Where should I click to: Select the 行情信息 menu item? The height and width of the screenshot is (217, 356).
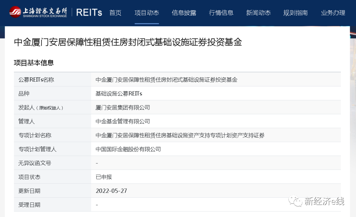221,13
